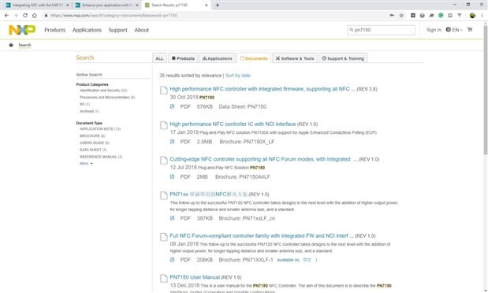Expand More document types
The height and width of the screenshot is (293, 488).
86,164
